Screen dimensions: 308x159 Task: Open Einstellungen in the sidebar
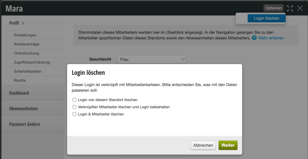[x=25, y=35]
